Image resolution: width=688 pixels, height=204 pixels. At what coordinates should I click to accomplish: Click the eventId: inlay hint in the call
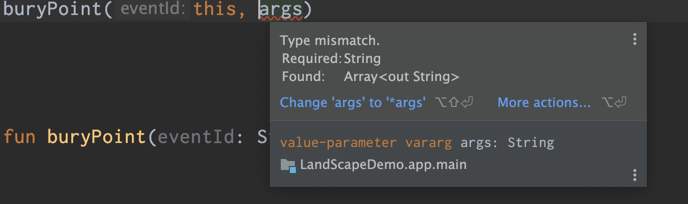click(x=153, y=9)
